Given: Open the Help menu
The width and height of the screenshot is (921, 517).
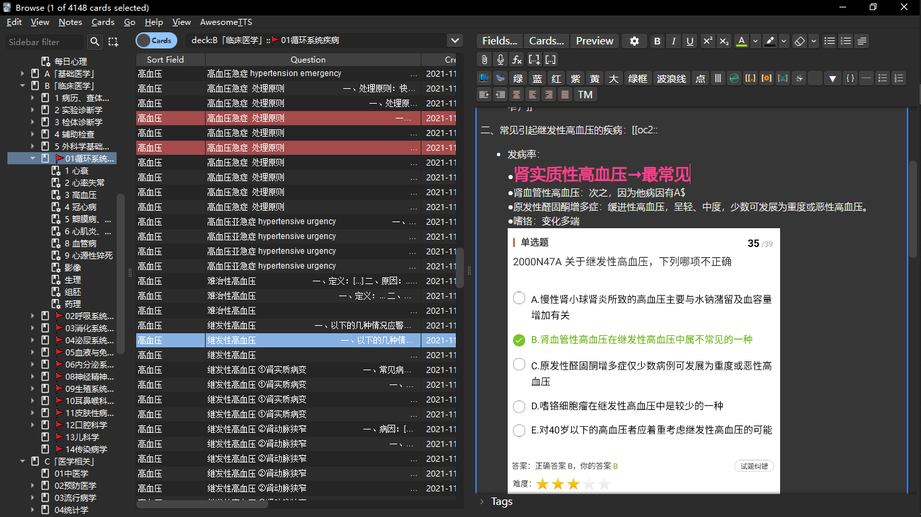Looking at the screenshot, I should pyautogui.click(x=154, y=22).
